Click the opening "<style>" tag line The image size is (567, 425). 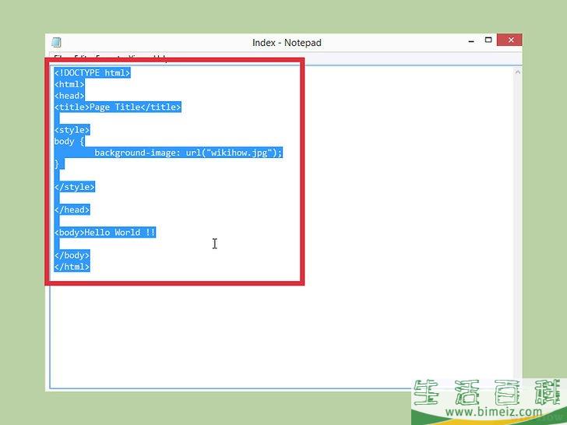(x=72, y=130)
